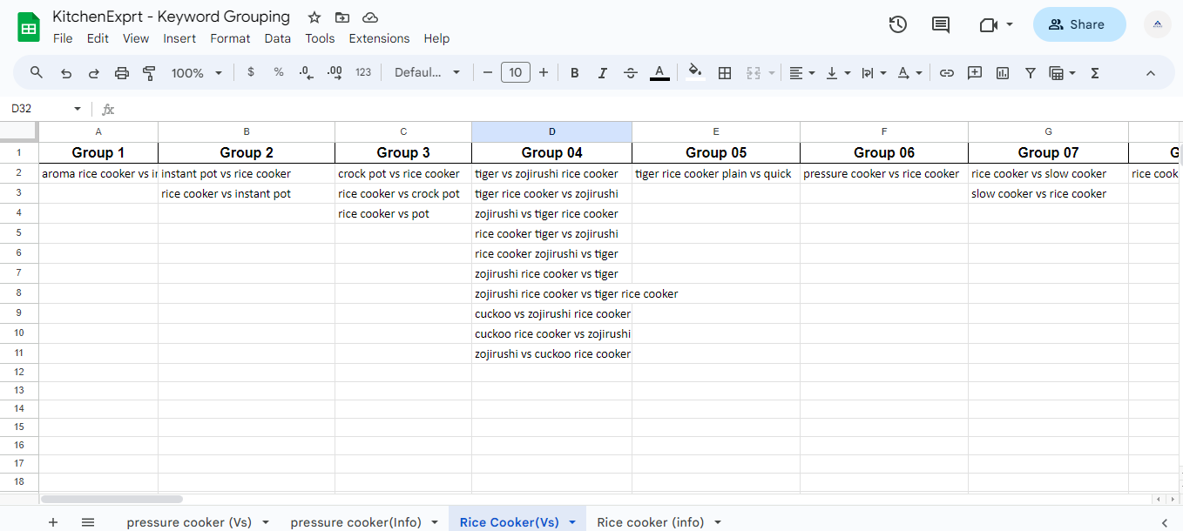Open the fill color picker

[x=694, y=73]
